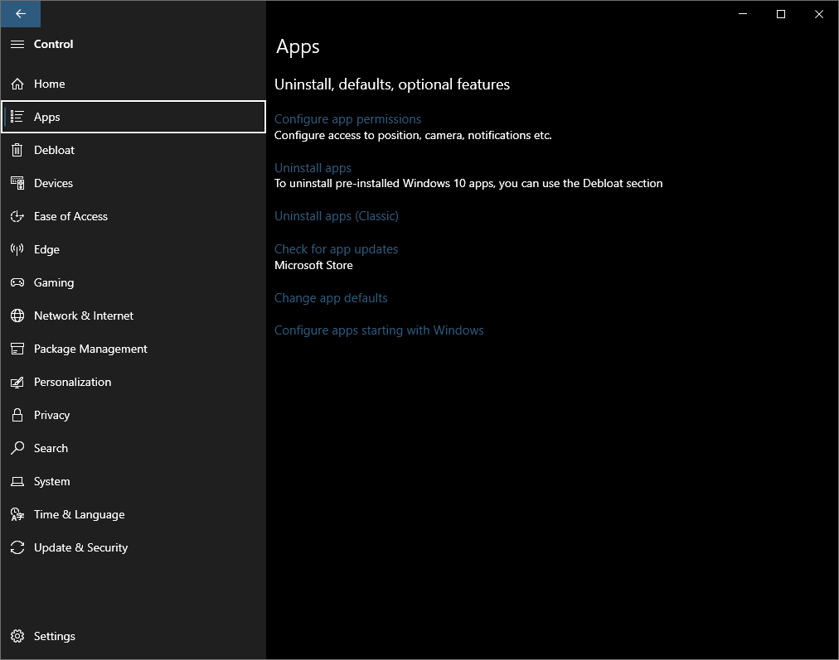The height and width of the screenshot is (660, 839).
Task: Click the Edge antenna icon
Action: point(17,249)
